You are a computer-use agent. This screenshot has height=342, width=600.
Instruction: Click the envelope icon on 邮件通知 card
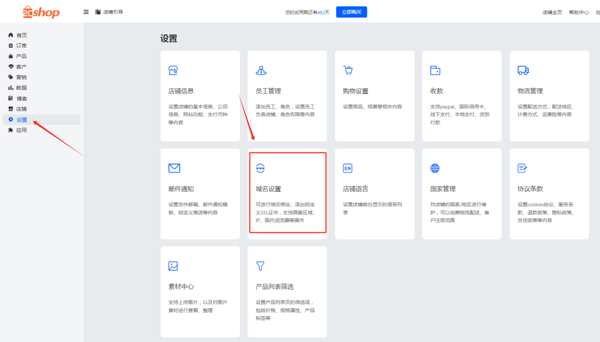(173, 167)
